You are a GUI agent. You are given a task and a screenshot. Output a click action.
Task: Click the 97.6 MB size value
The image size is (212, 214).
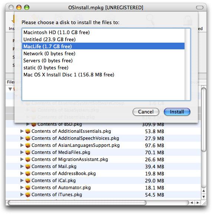click(x=154, y=145)
